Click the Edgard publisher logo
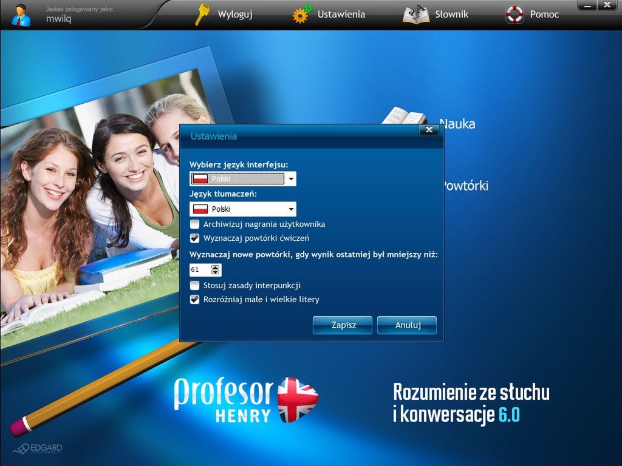Viewport: 622px width, 466px height. [x=38, y=448]
